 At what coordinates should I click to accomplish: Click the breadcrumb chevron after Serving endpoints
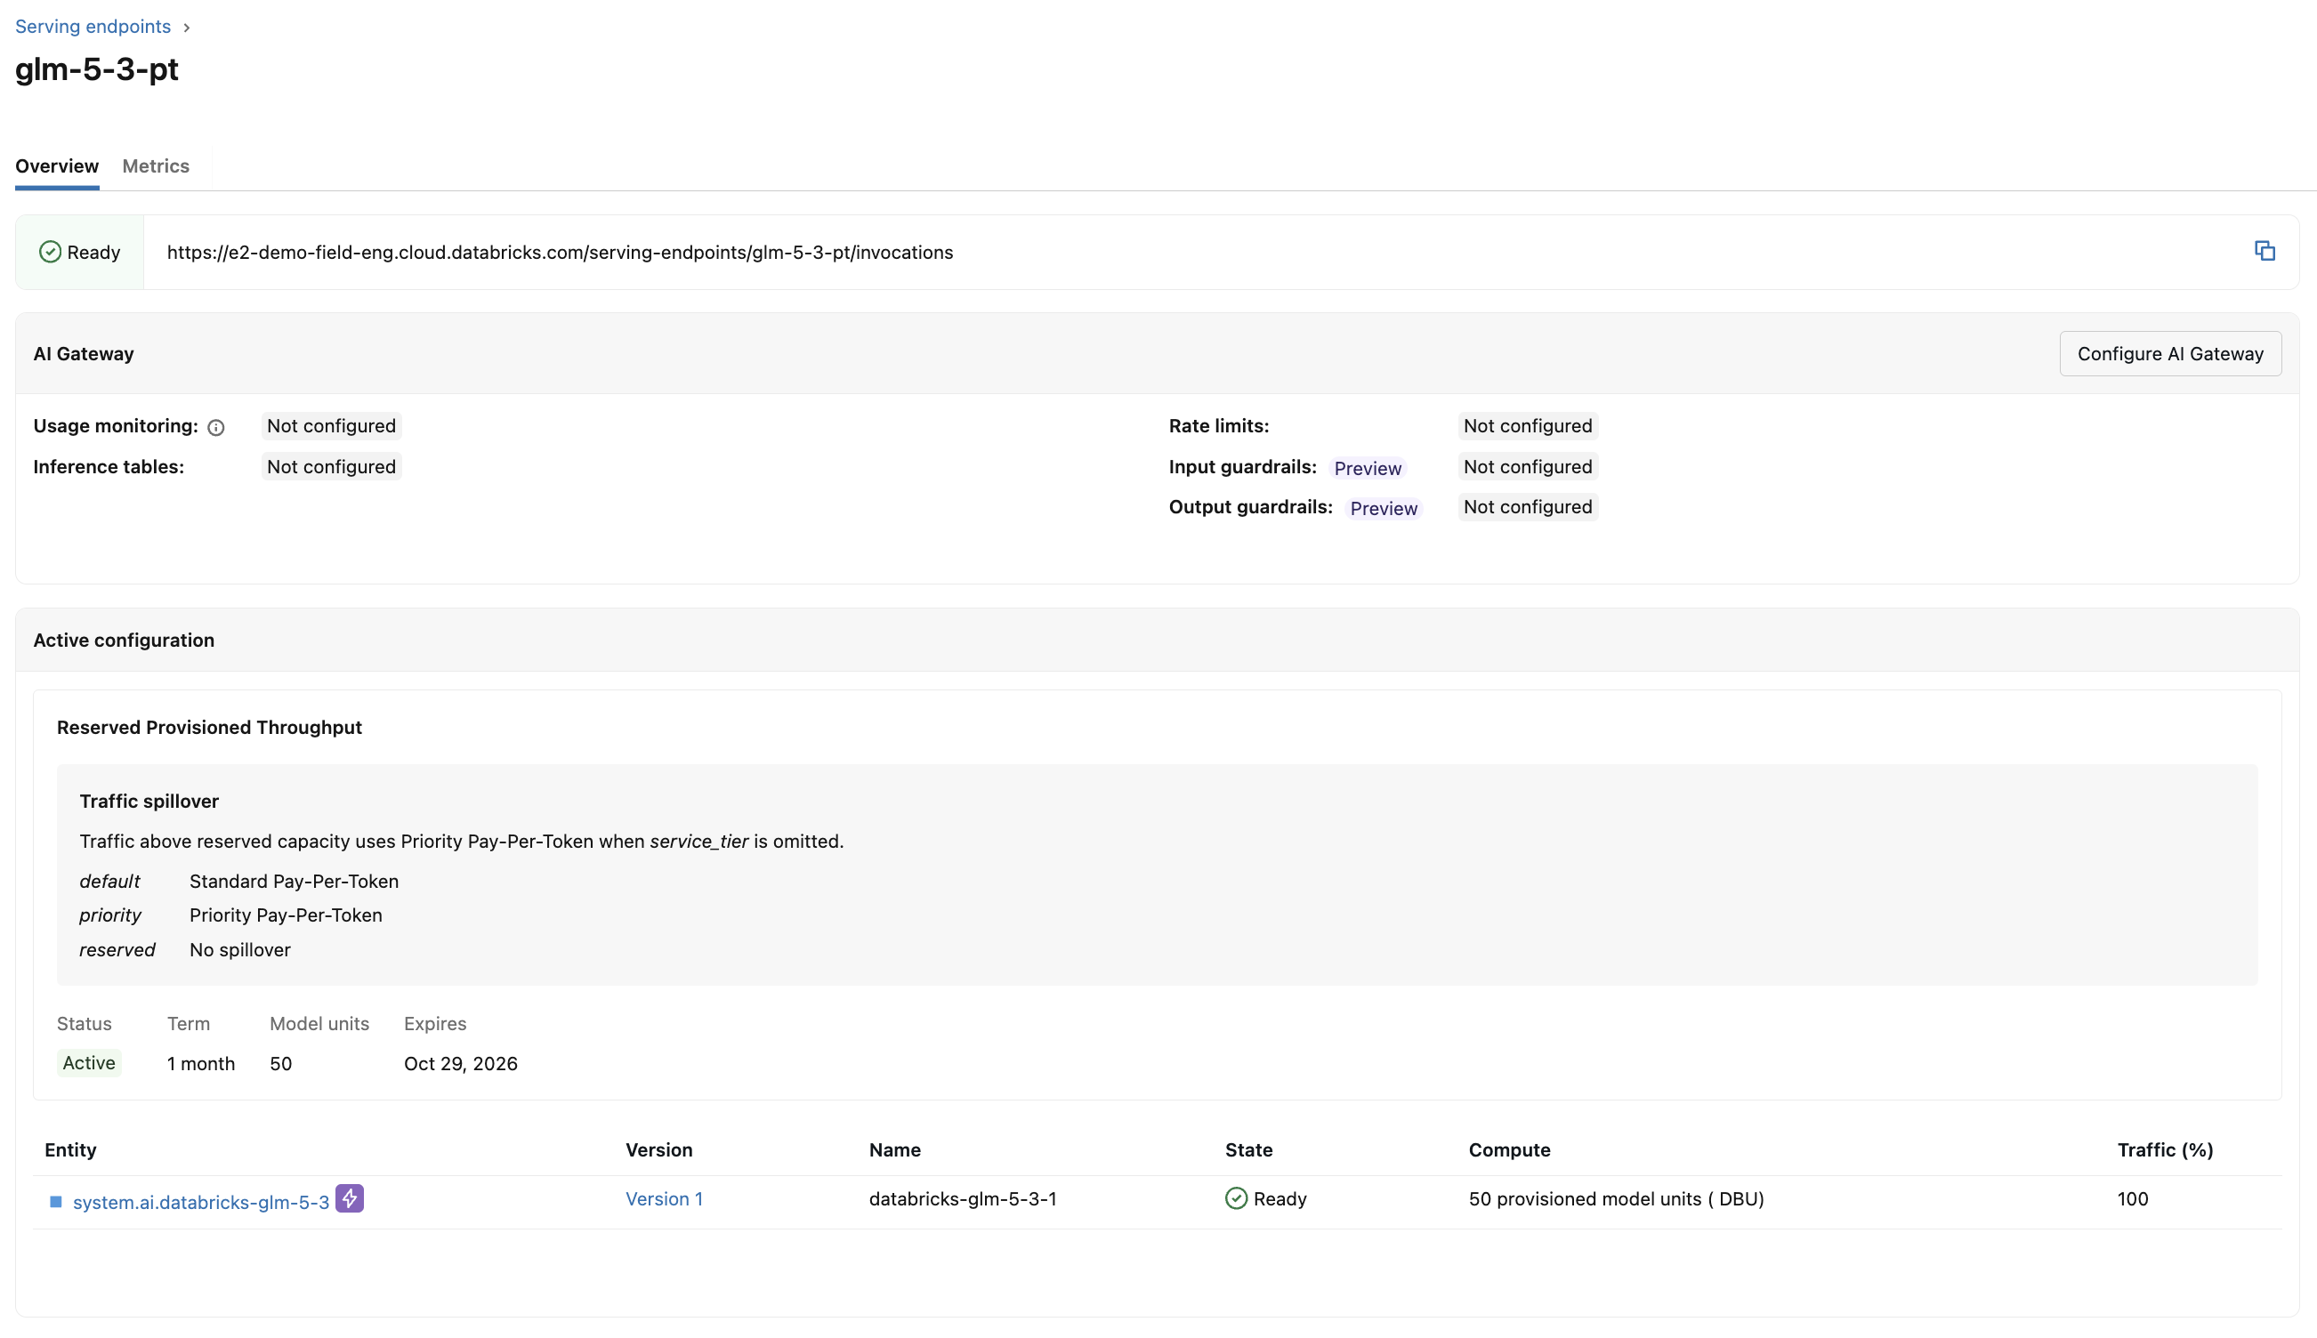tap(187, 28)
